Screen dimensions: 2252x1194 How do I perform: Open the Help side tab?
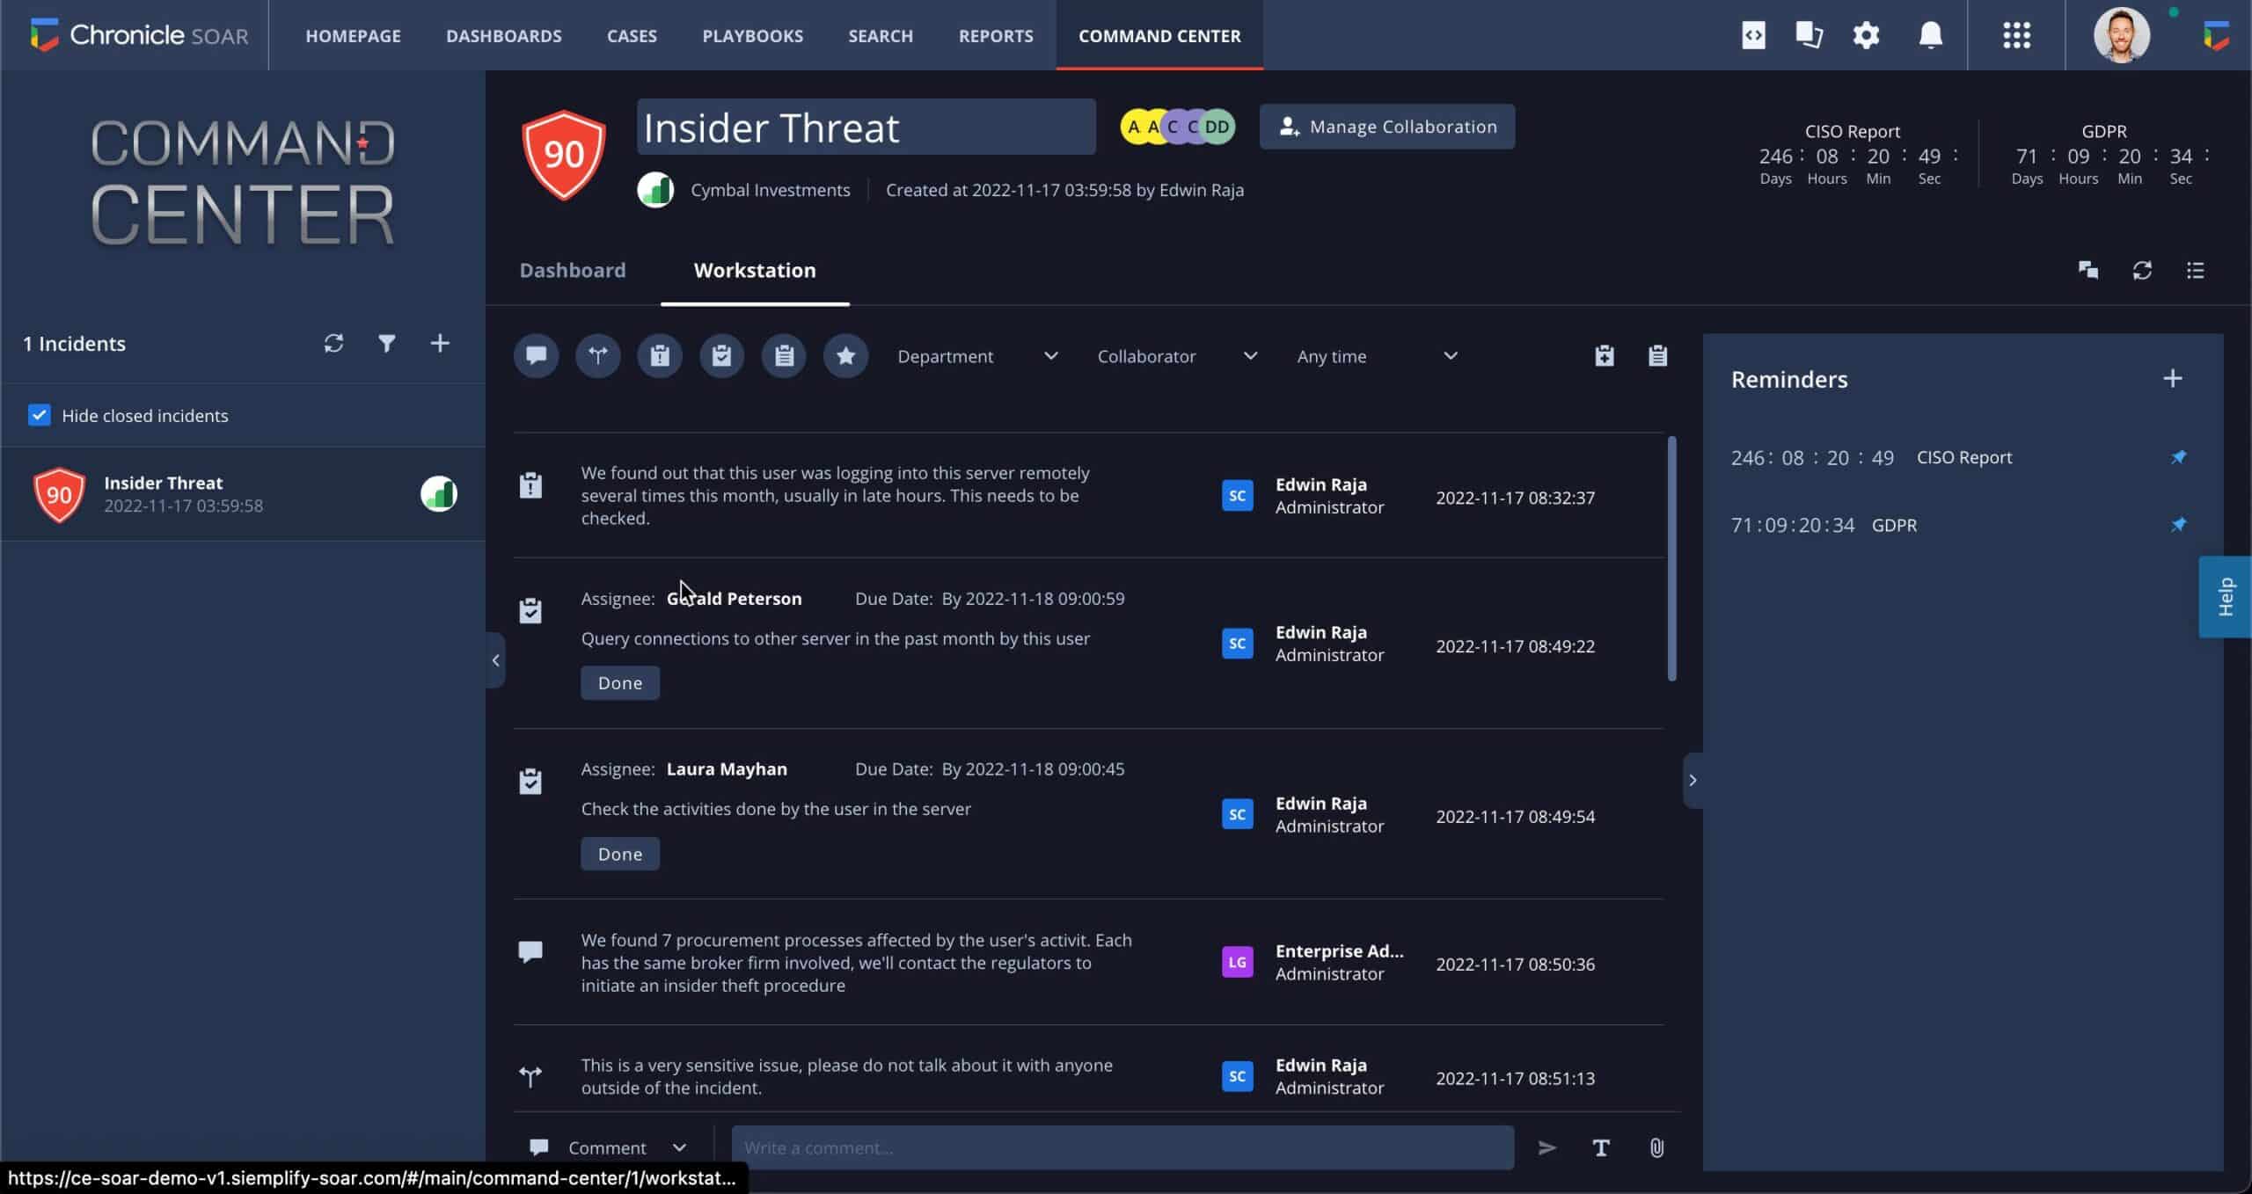pos(2226,597)
